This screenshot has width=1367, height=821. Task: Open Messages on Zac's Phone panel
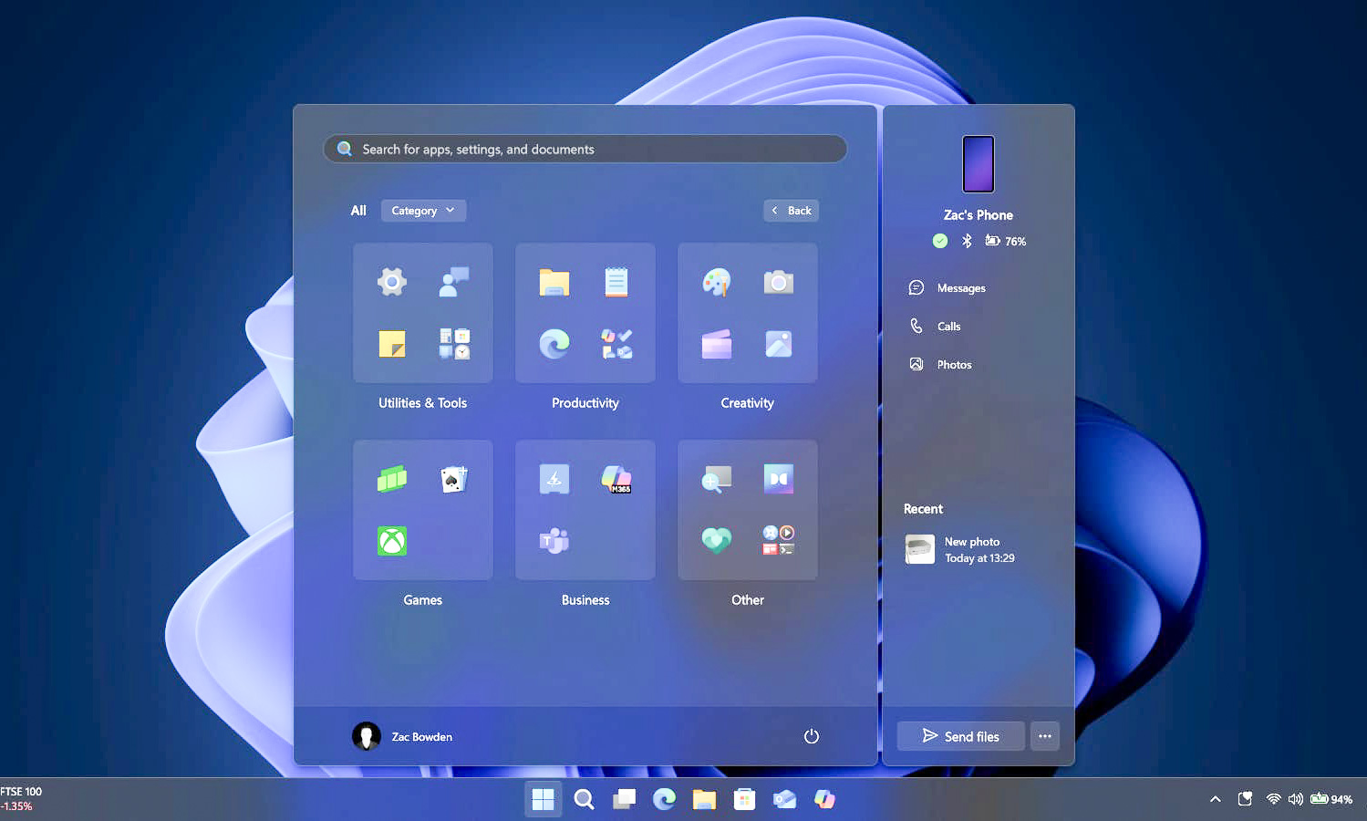[962, 287]
